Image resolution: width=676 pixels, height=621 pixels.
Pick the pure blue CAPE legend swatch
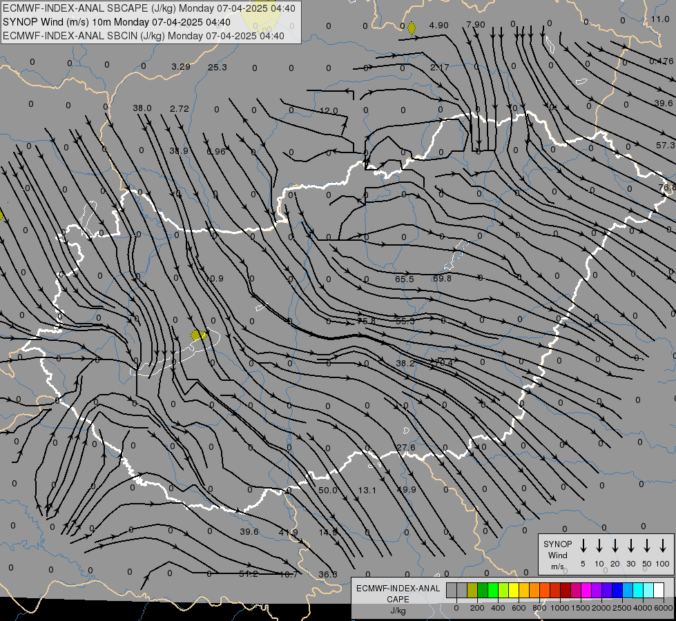[617, 591]
